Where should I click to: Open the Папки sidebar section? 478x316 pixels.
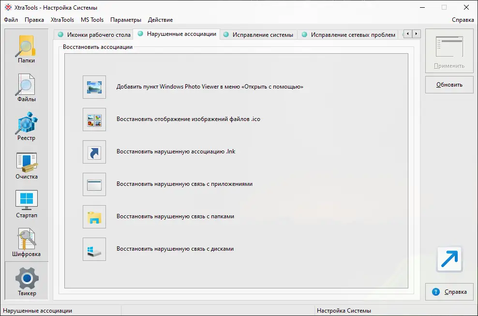click(x=26, y=49)
